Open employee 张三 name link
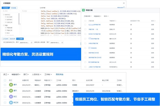160x106 pixels. (x=15, y=97)
